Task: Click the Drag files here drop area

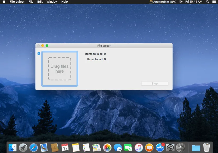Action: click(x=59, y=69)
